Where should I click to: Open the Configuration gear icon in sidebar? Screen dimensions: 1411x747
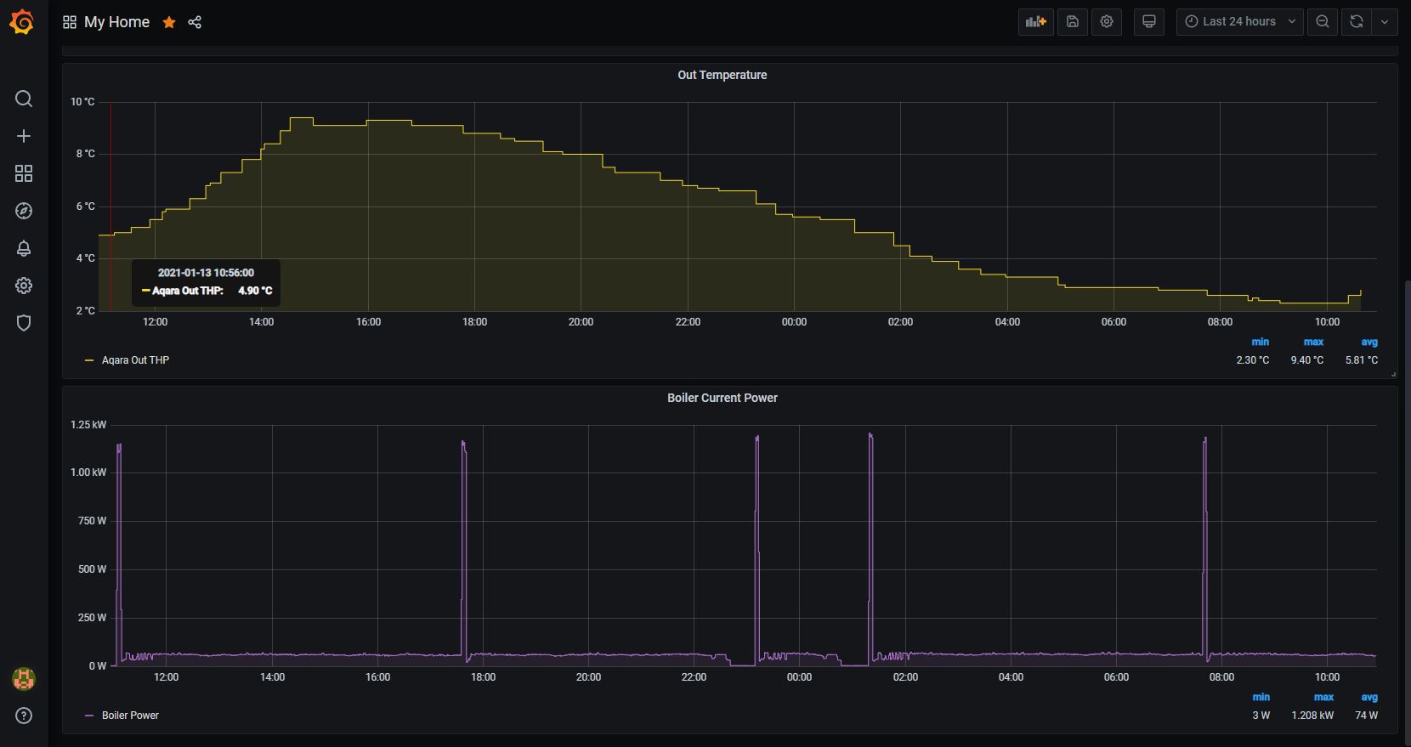pos(24,286)
